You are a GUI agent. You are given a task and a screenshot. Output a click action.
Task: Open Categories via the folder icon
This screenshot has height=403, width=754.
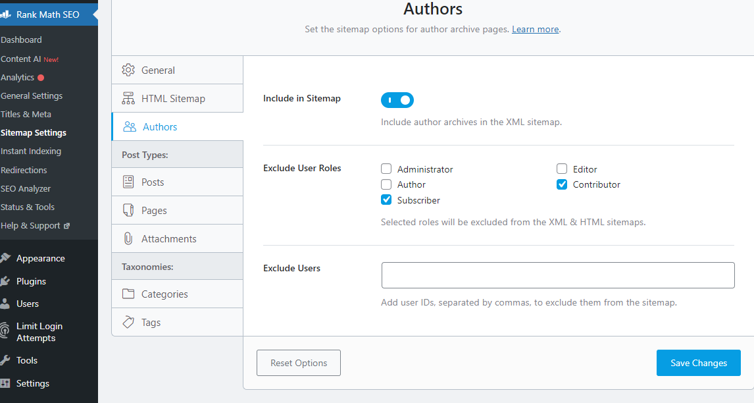(129, 294)
